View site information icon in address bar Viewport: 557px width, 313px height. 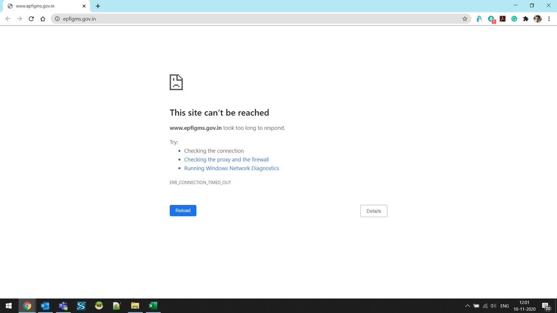click(57, 19)
